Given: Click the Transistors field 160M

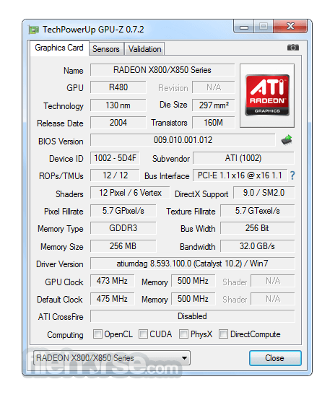Looking at the screenshot, I should coord(213,123).
